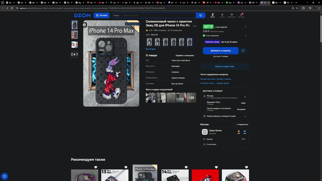
Task: Select the first product thumbnail in gallery strip
Action: pos(74,25)
